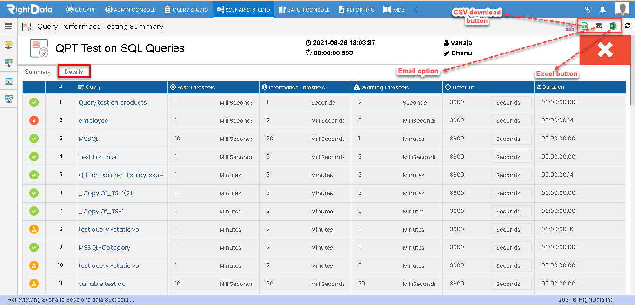Switch to the Details tab
Screen dimensions: 635x305
pyautogui.click(x=74, y=72)
